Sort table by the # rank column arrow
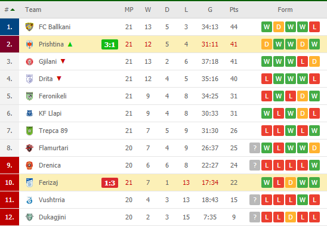 pos(13,10)
